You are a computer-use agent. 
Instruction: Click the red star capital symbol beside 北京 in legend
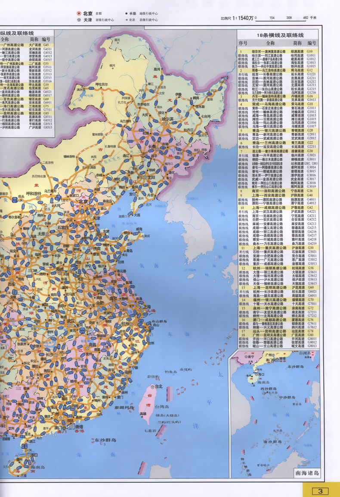click(x=79, y=14)
